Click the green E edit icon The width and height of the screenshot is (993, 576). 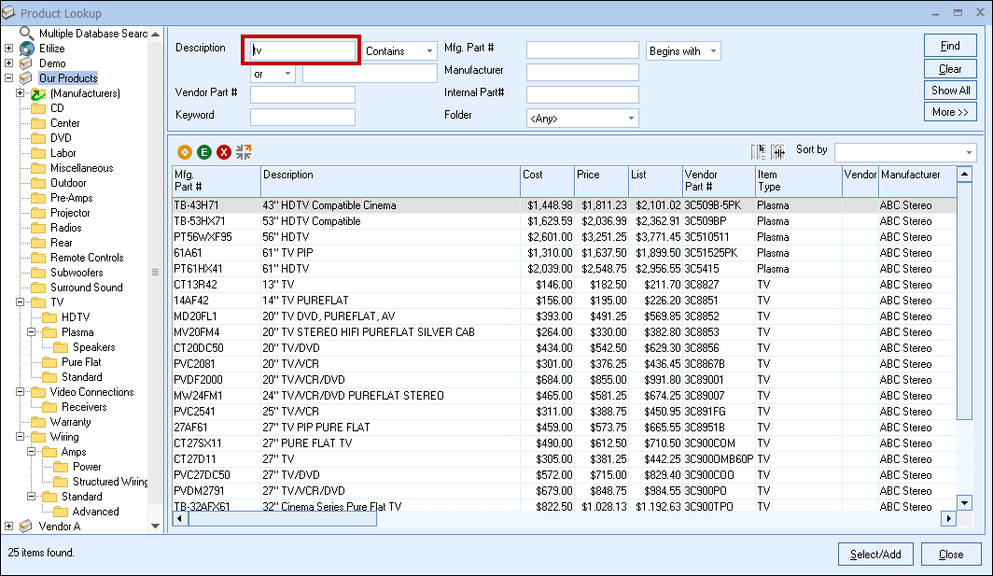pos(204,152)
